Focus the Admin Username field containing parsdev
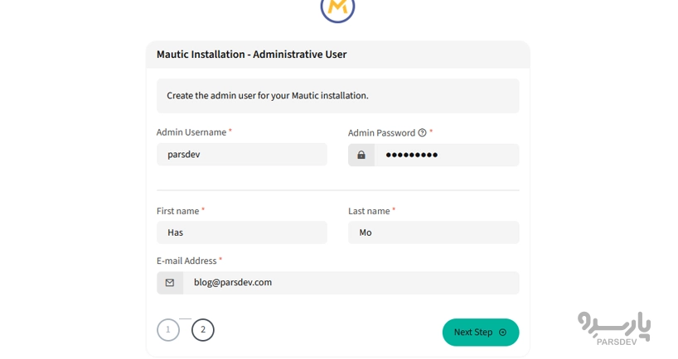678x359 pixels. pos(242,155)
